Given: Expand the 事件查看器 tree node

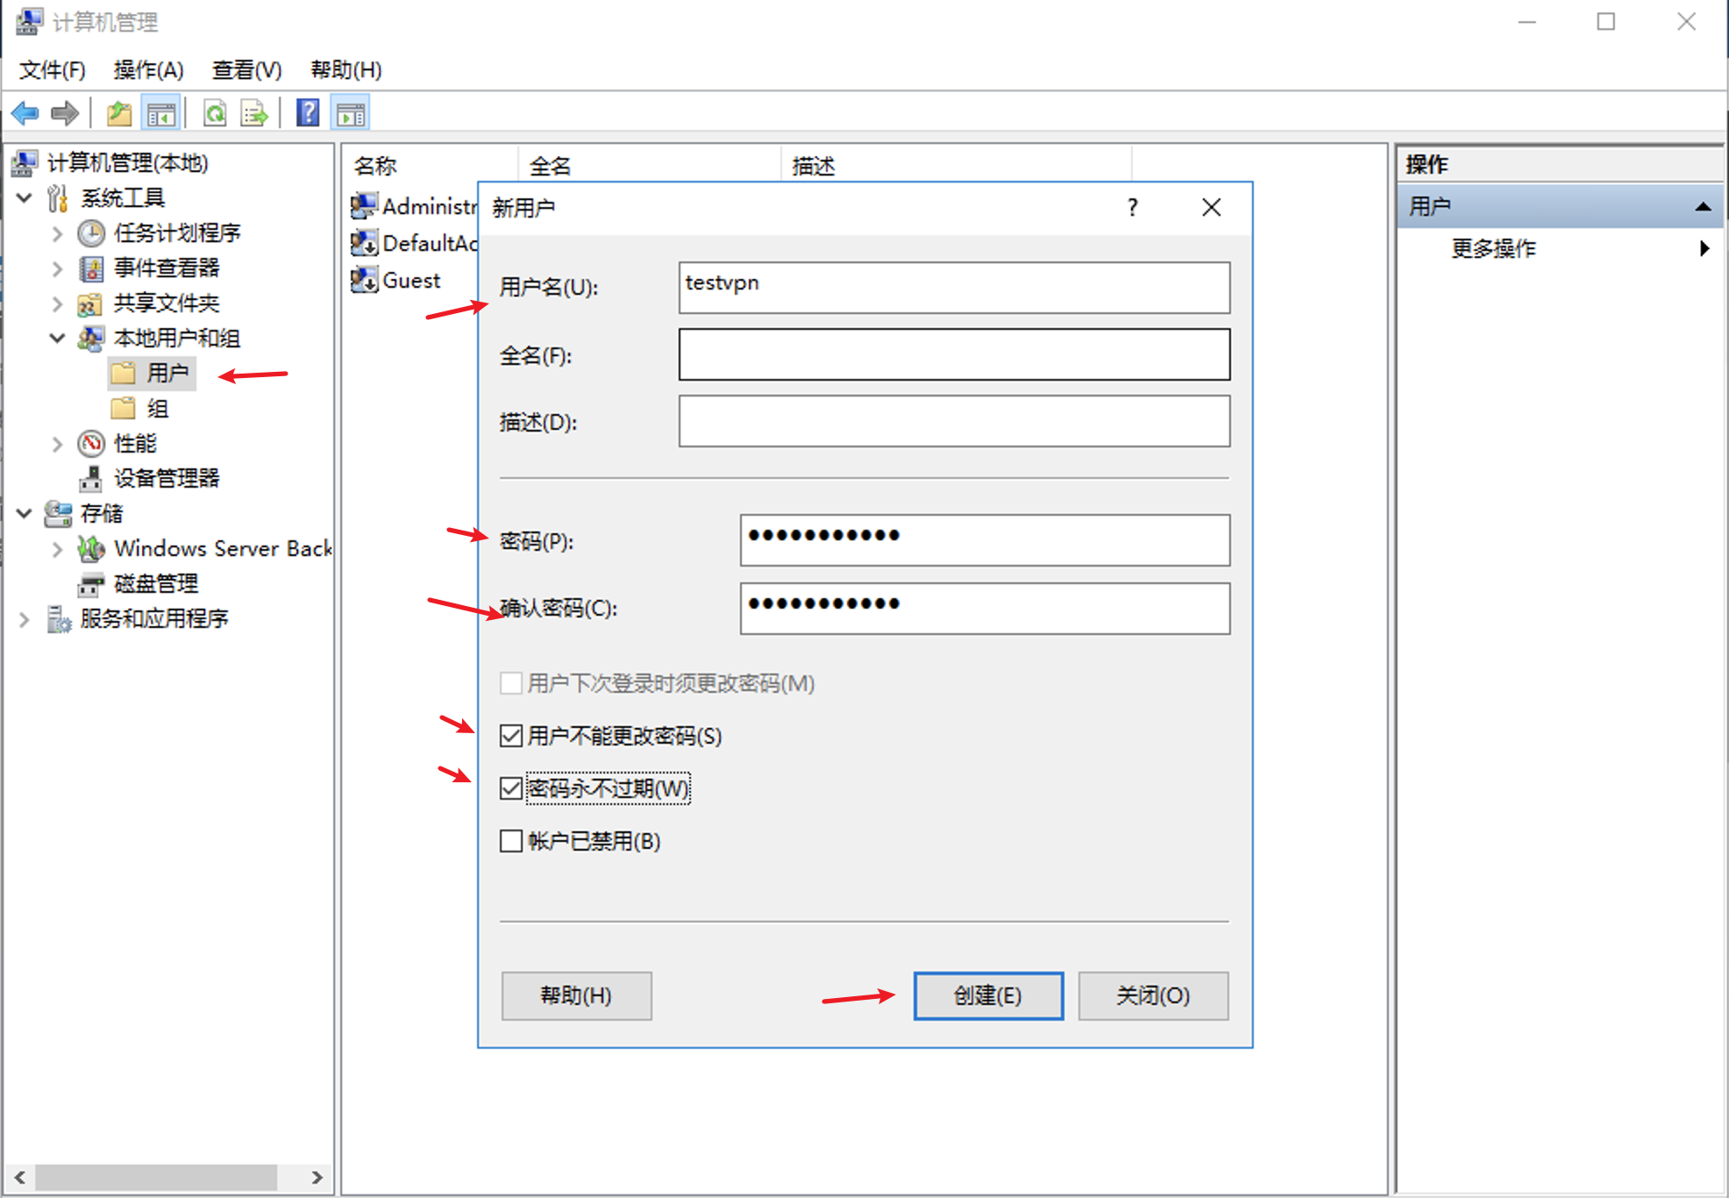Looking at the screenshot, I should click(x=57, y=268).
